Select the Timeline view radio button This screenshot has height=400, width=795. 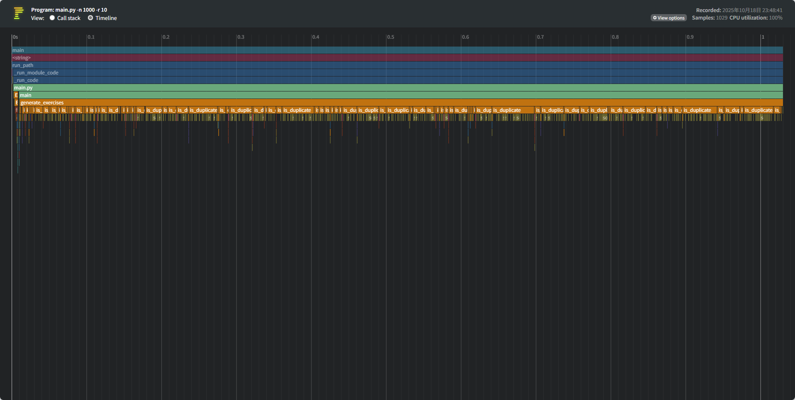(90, 18)
